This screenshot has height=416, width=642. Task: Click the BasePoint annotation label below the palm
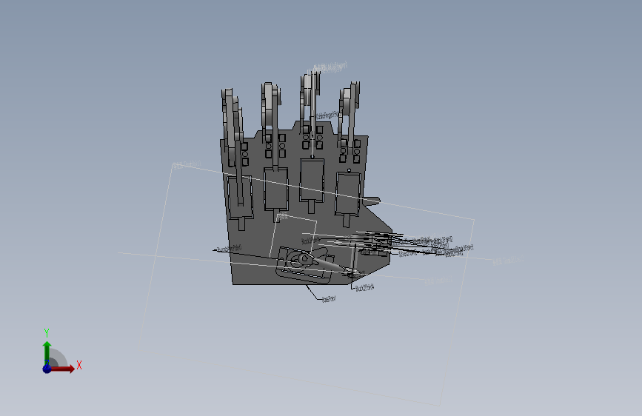pyautogui.click(x=328, y=299)
